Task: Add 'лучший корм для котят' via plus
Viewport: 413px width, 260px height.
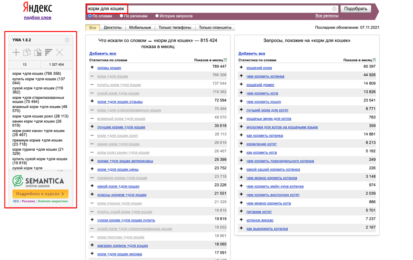Action: pos(241,110)
